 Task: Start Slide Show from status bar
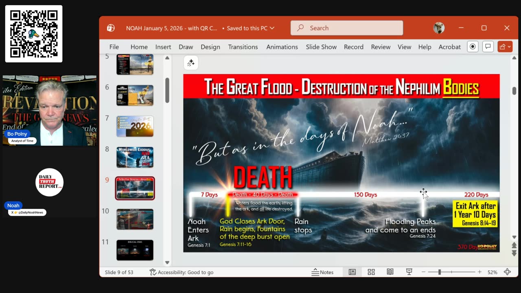(x=409, y=272)
